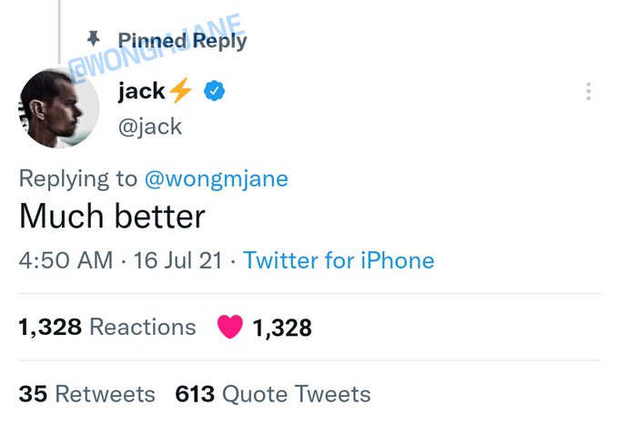Viewport: 619px width, 425px height.
Task: Click the Twitter for iPhone source link
Action: click(x=339, y=261)
